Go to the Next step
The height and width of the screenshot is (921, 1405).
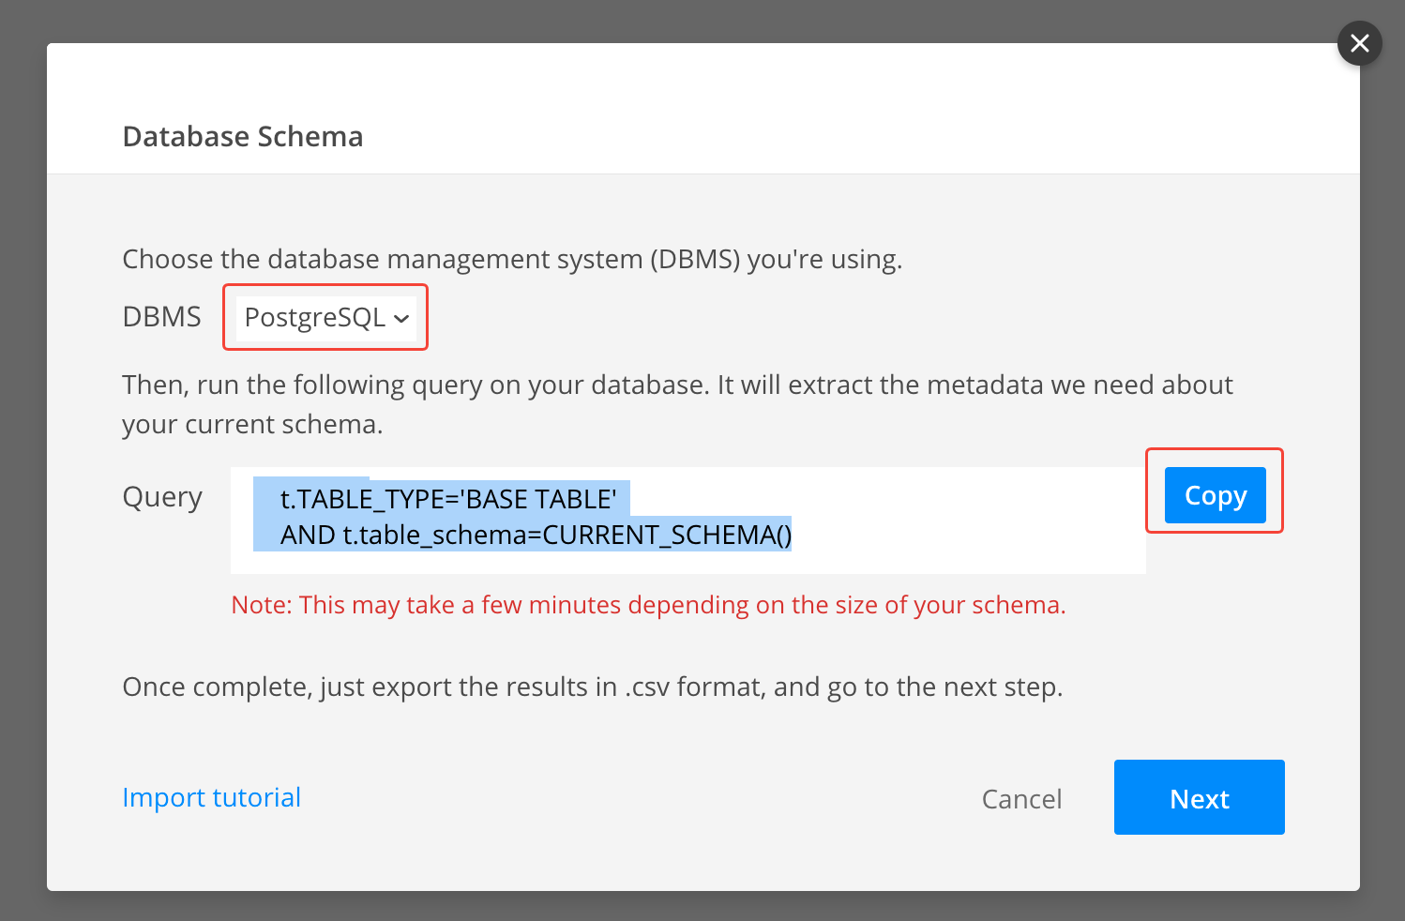pyautogui.click(x=1199, y=797)
